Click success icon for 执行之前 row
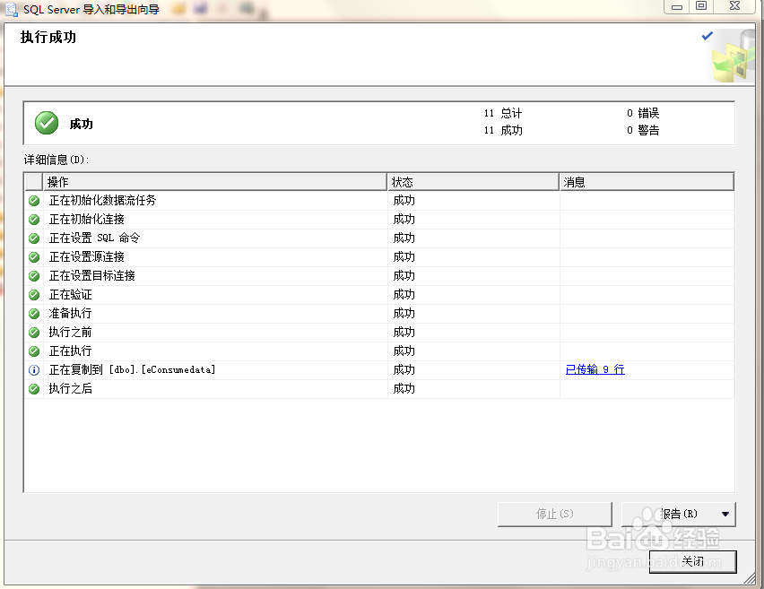 point(33,333)
